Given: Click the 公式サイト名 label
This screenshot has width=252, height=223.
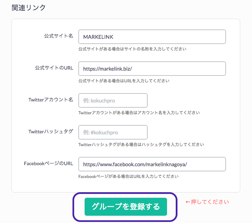Looking at the screenshot, I should tap(58, 36).
